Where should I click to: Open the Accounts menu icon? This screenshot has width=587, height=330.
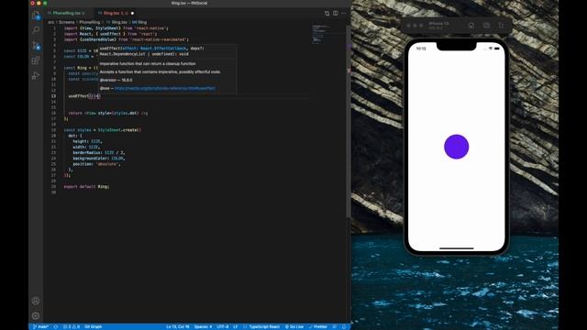point(36,301)
